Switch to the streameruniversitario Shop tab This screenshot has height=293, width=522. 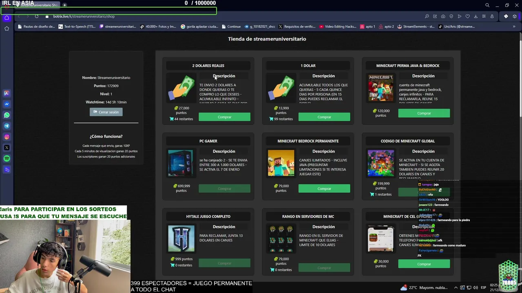click(x=37, y=5)
